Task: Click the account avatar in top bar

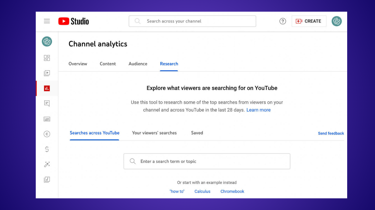Action: click(337, 21)
